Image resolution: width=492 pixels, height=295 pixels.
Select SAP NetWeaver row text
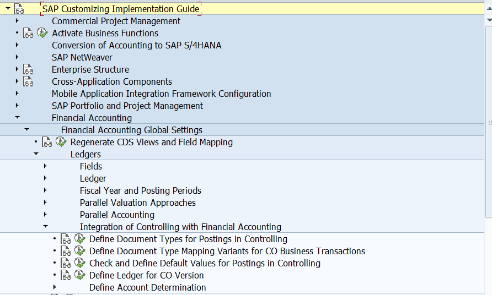82,57
